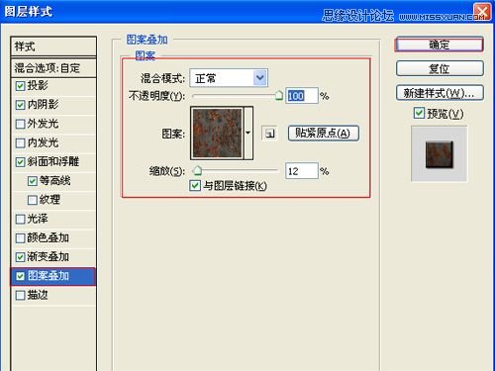Enable the 颜色叠加 color overlay checkbox

[x=20, y=238]
